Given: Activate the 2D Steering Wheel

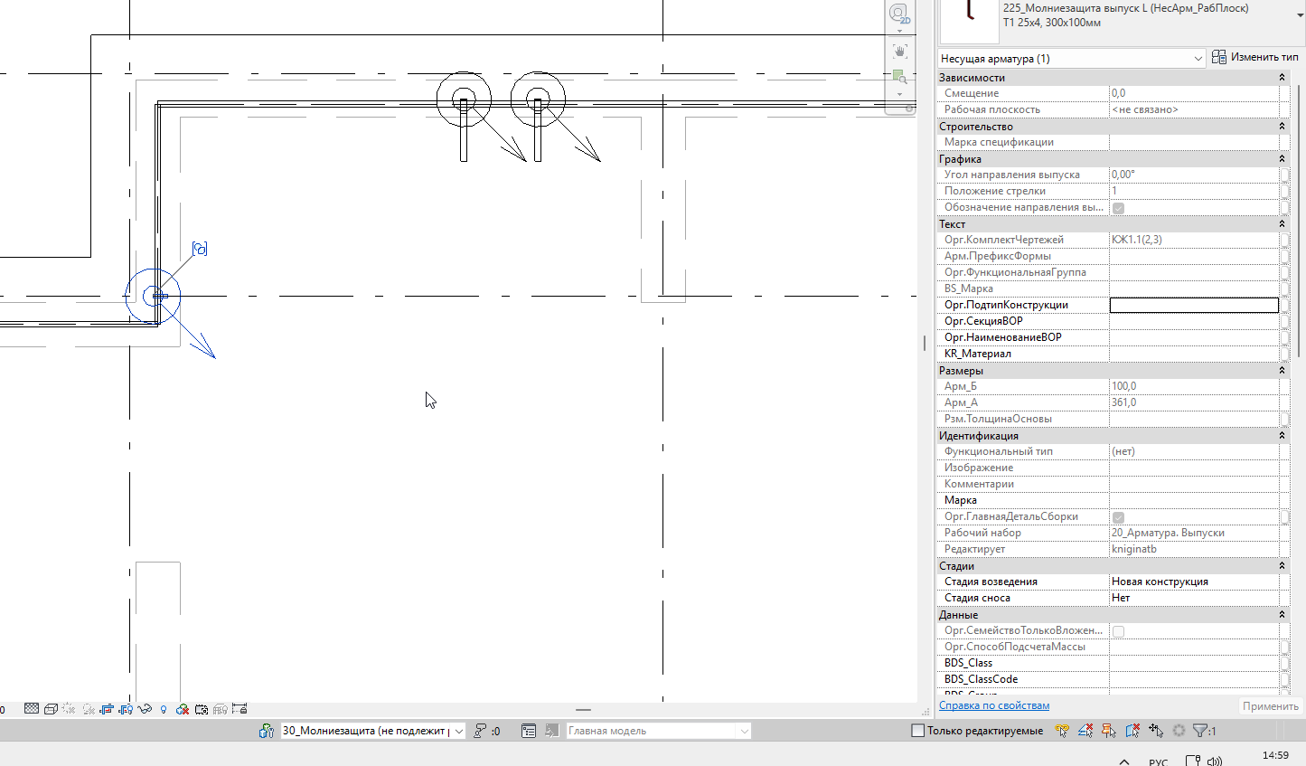Looking at the screenshot, I should point(898,13).
